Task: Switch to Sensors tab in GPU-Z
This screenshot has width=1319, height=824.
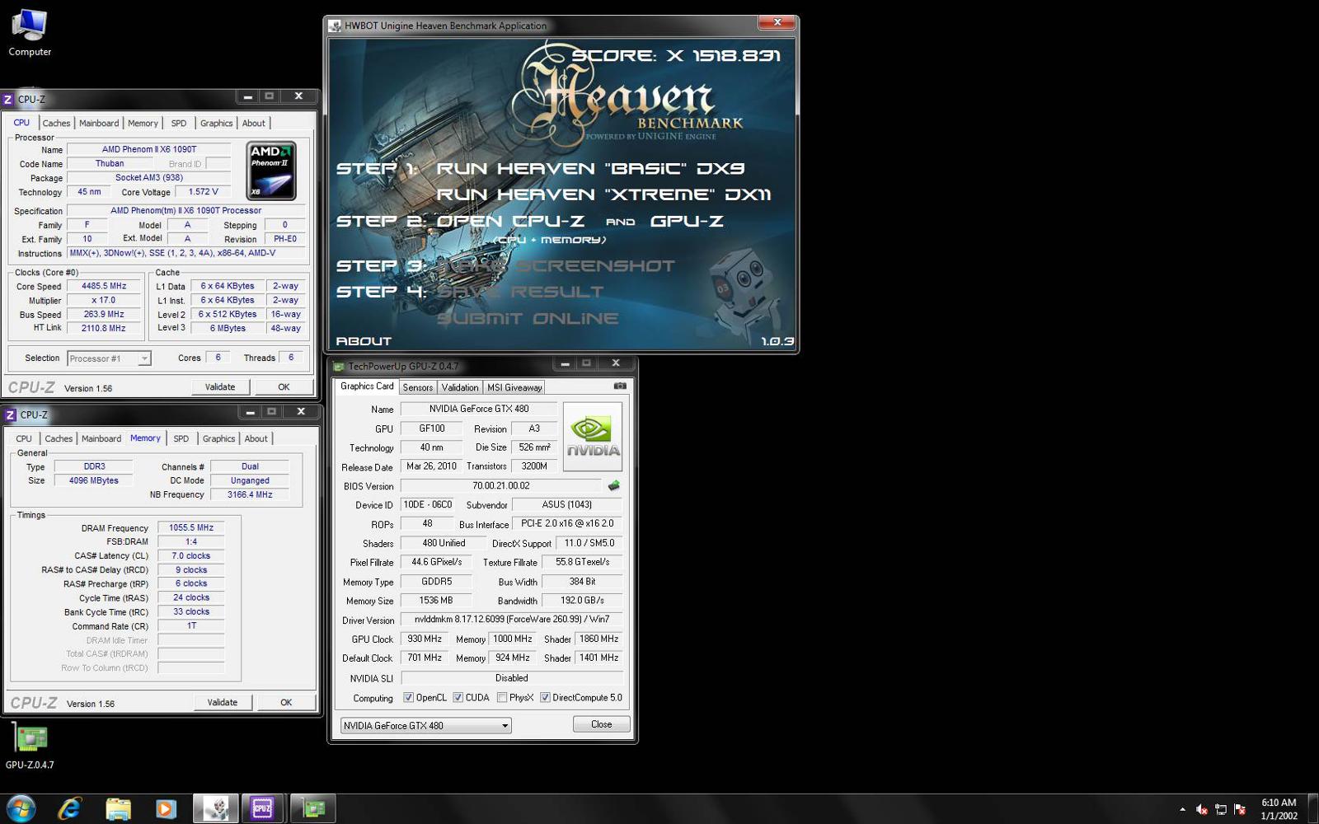Action: (x=418, y=387)
